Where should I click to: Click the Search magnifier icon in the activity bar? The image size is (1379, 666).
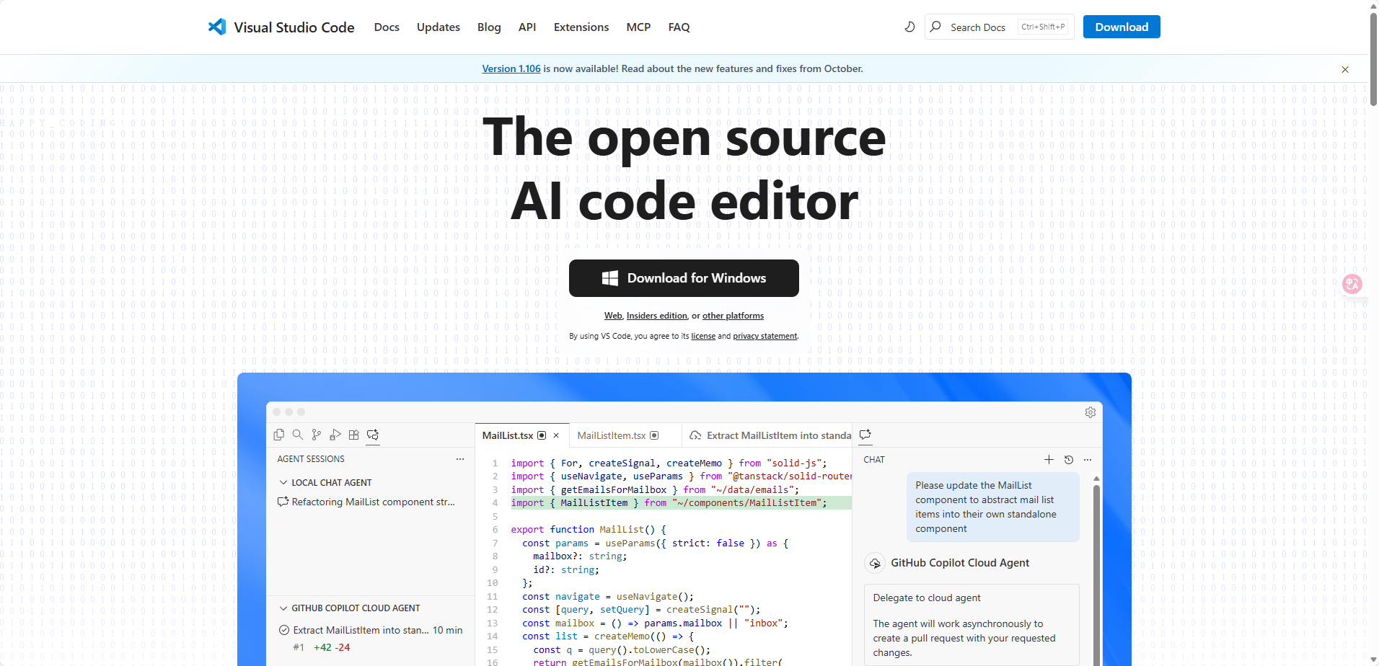297,435
